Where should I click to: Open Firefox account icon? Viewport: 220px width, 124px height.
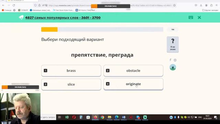tap(206, 6)
